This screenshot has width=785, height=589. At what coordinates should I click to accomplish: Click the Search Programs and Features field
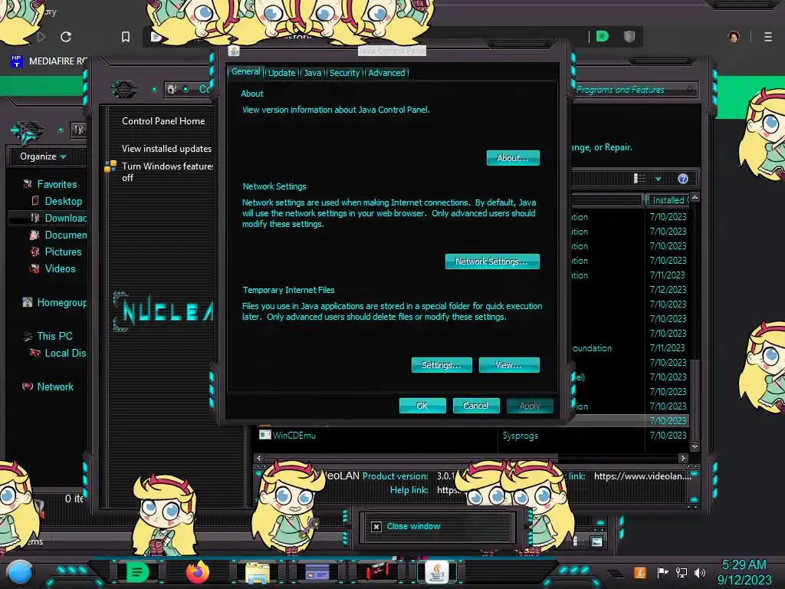coord(634,90)
